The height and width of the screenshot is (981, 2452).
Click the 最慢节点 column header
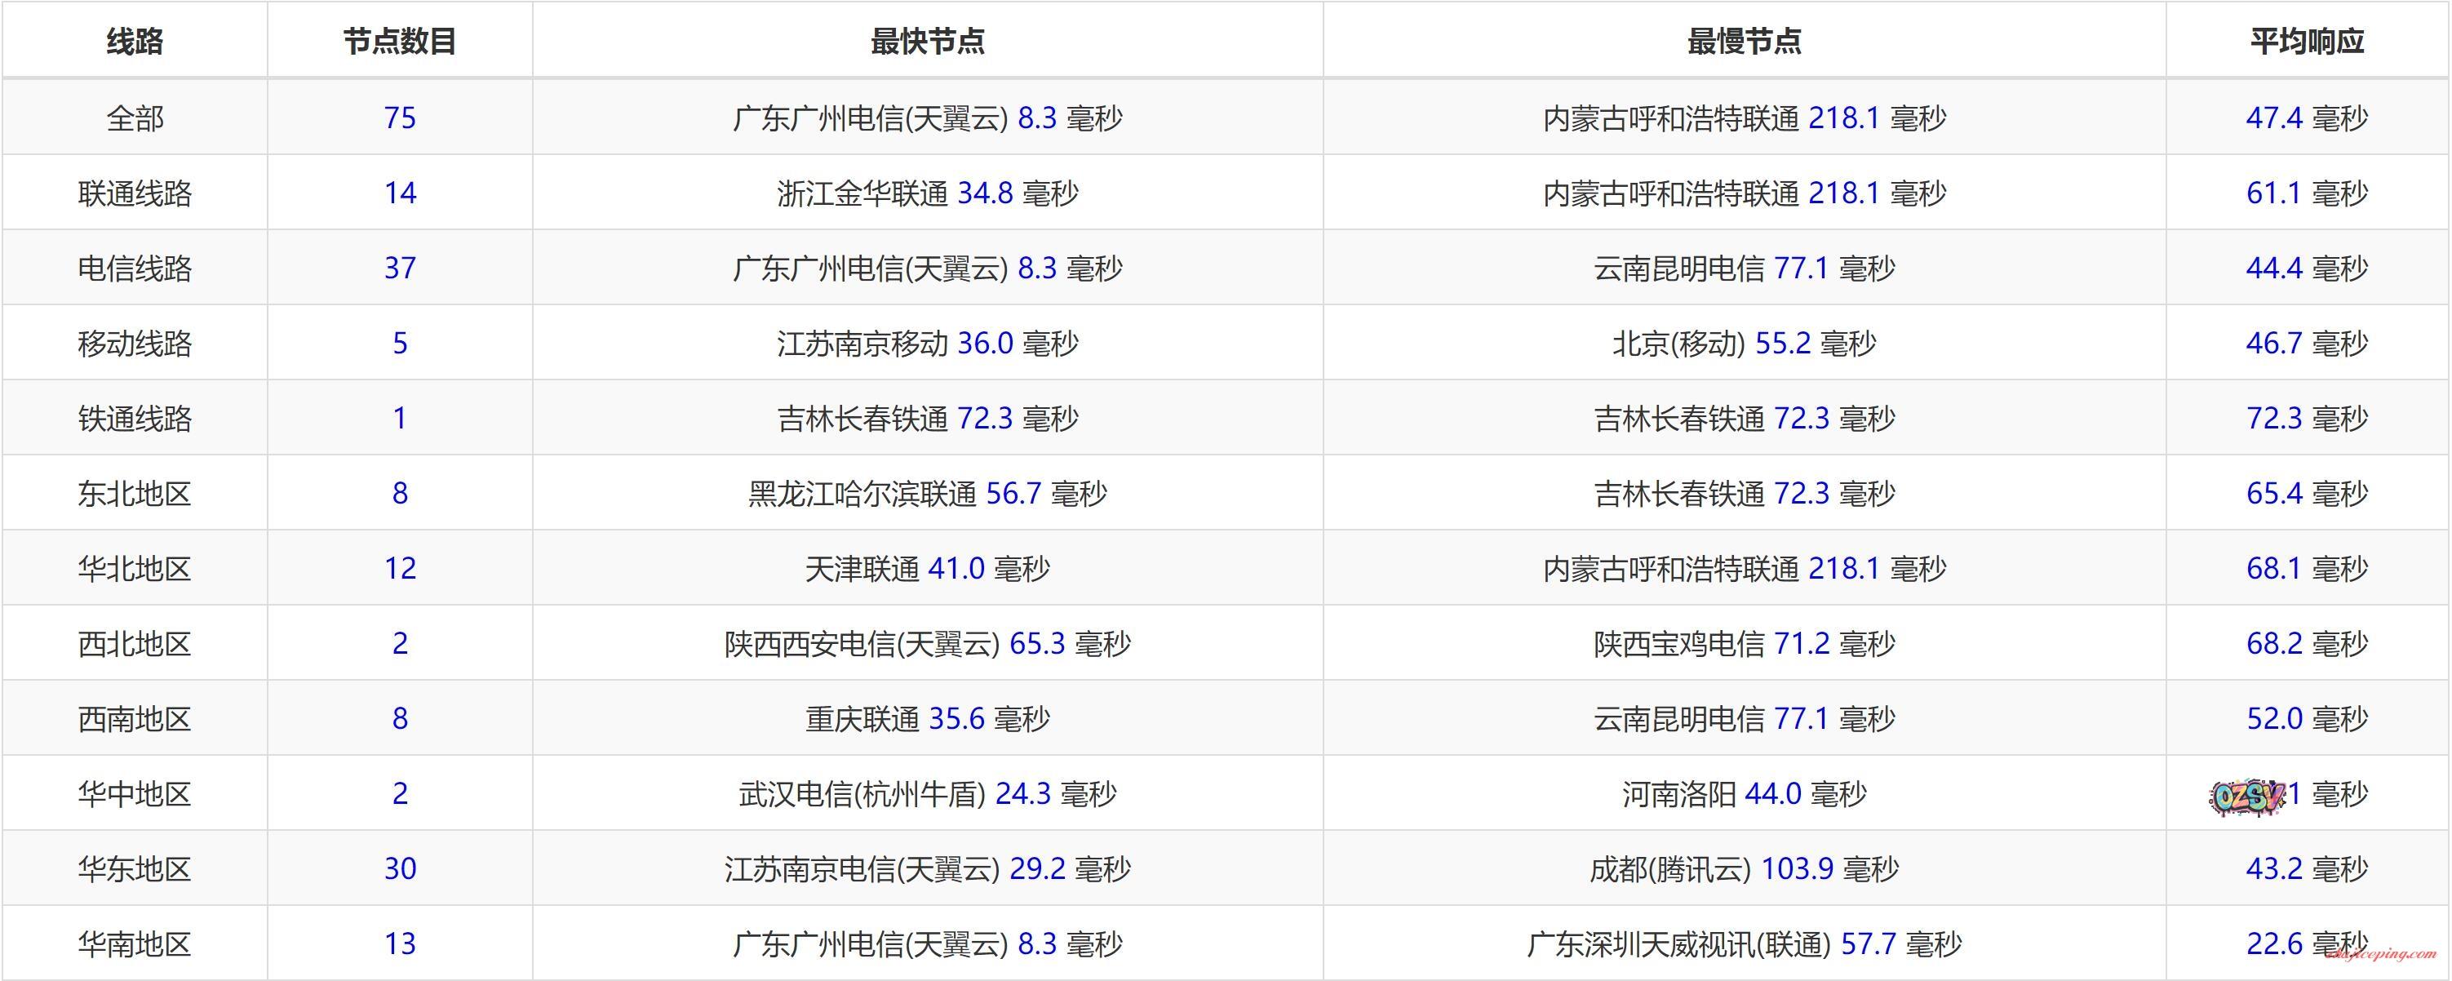1744,41
